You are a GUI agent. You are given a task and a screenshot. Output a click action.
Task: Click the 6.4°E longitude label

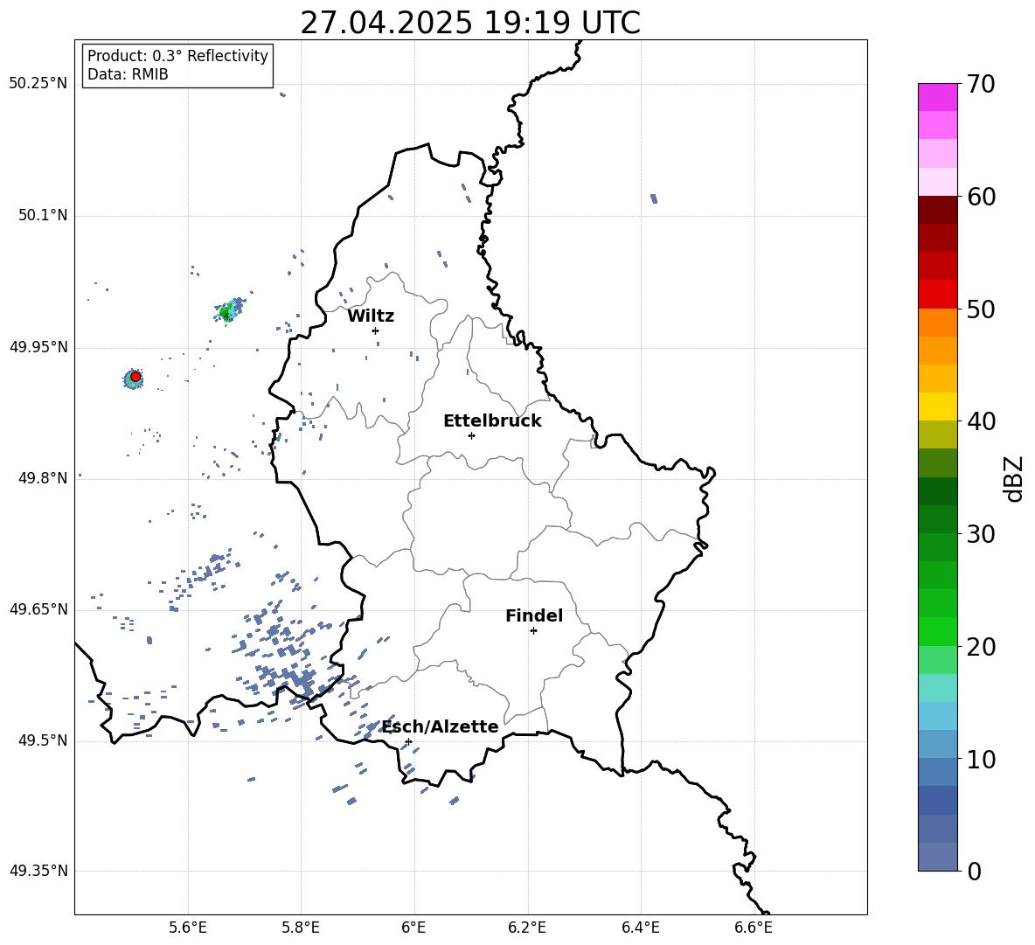[x=640, y=928]
